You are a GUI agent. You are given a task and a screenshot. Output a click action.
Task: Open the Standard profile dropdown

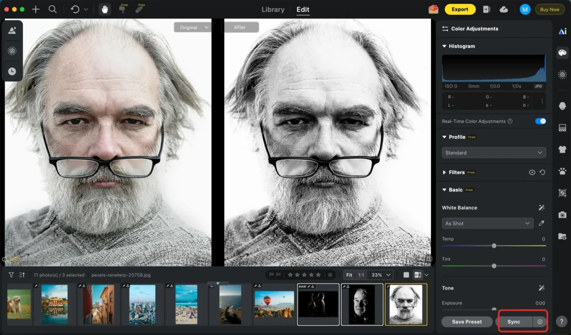pyautogui.click(x=493, y=153)
